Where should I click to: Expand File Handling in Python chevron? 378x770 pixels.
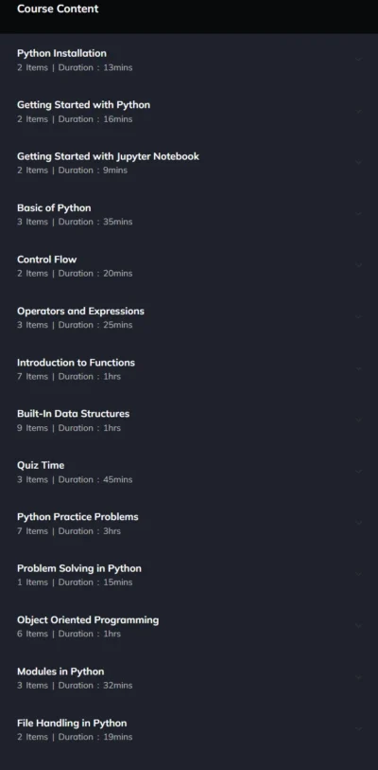(358, 728)
